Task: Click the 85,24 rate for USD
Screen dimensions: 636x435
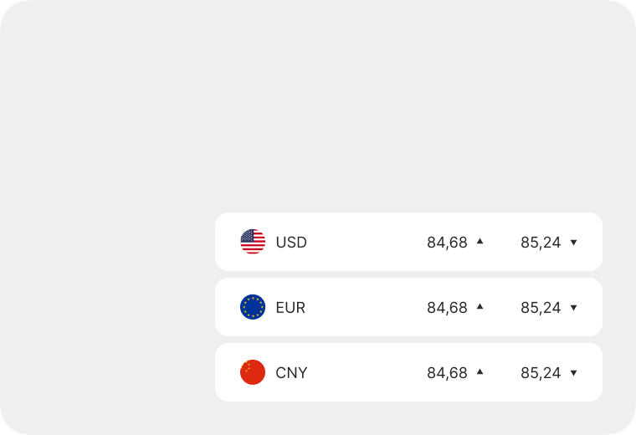Action: (541, 243)
